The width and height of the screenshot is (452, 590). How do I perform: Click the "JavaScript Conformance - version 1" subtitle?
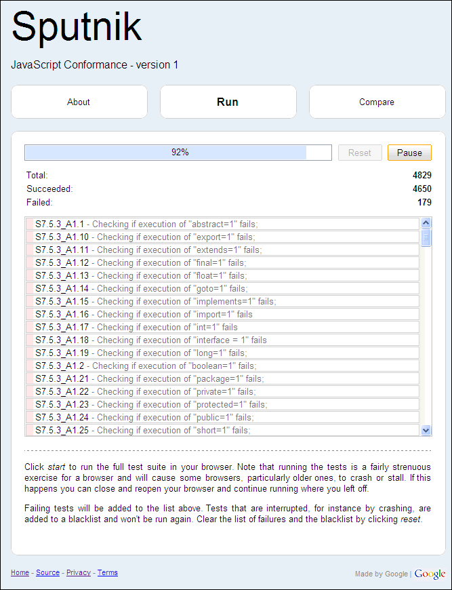(94, 65)
